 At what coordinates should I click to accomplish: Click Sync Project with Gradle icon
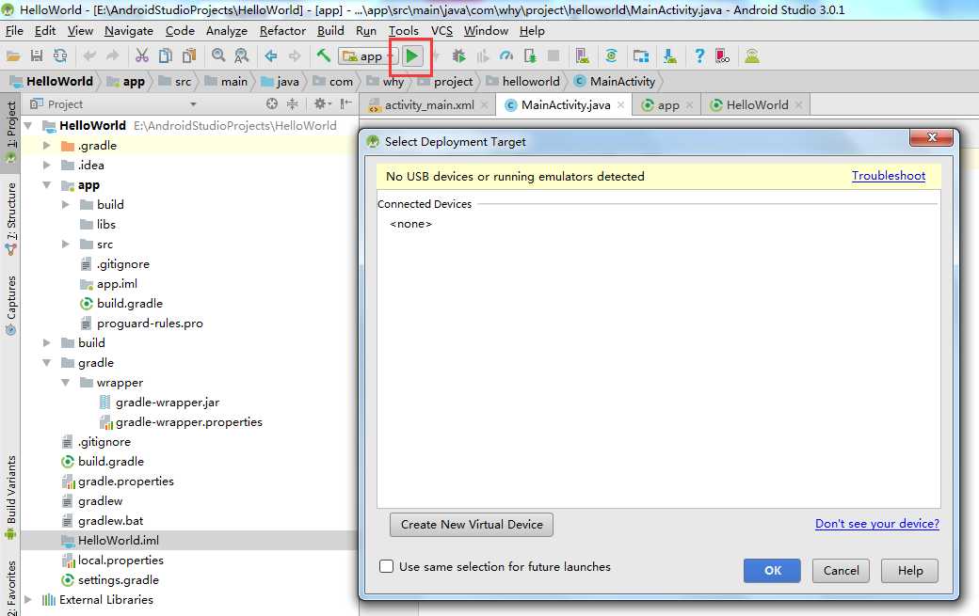pos(611,56)
